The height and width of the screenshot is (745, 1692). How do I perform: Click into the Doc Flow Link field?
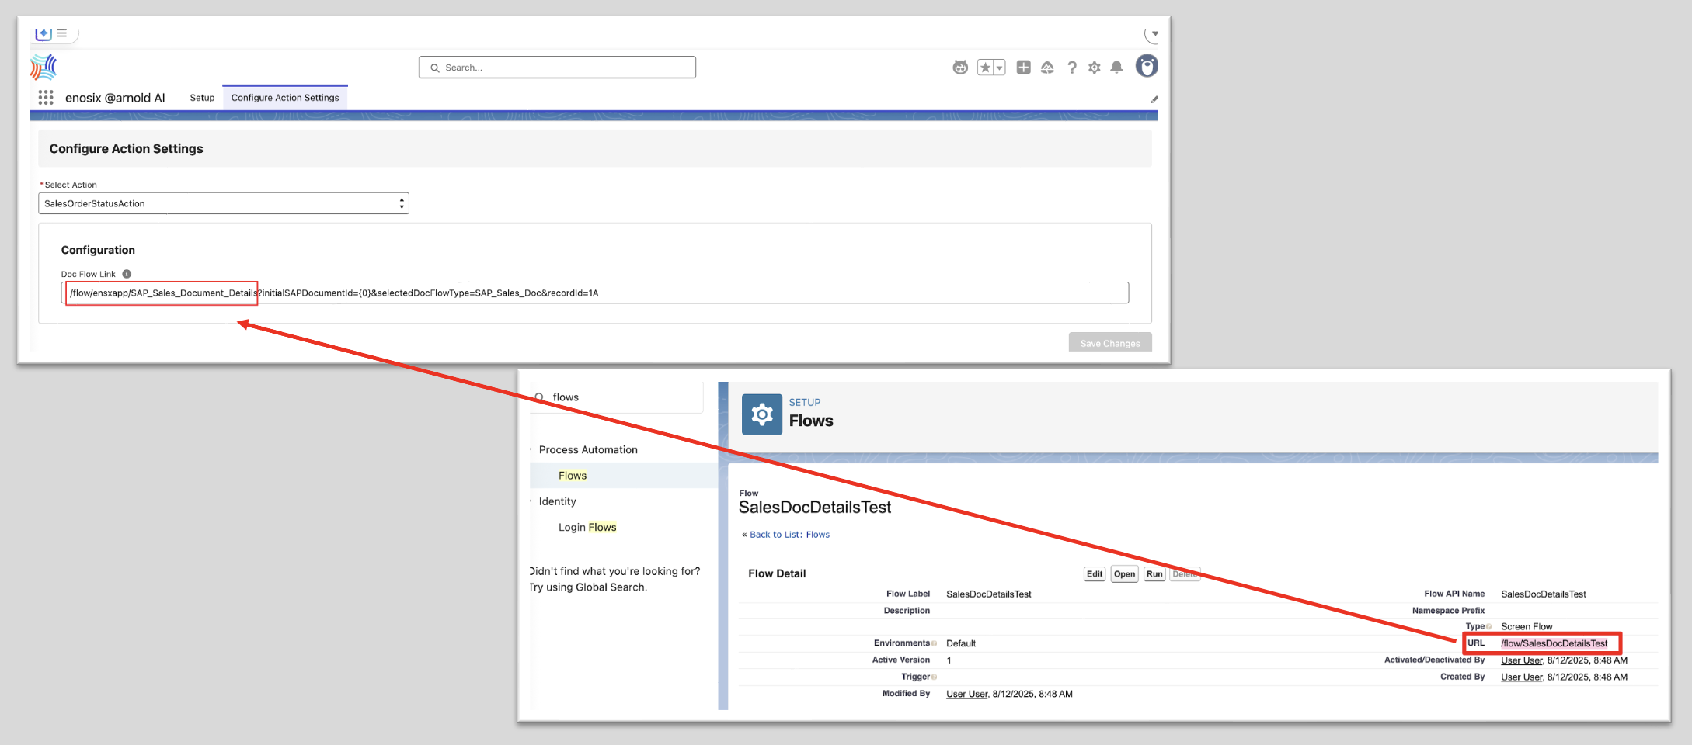pos(595,293)
